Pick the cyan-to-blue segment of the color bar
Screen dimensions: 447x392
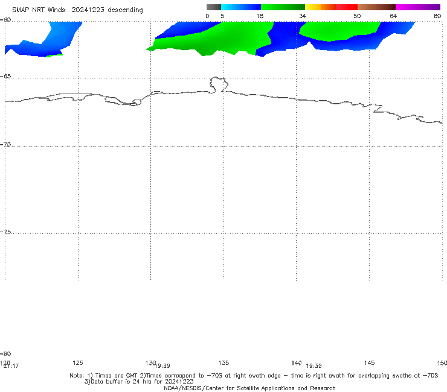(241, 7)
